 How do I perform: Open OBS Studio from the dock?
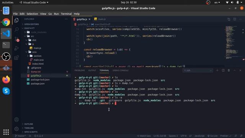[x=6, y=56]
